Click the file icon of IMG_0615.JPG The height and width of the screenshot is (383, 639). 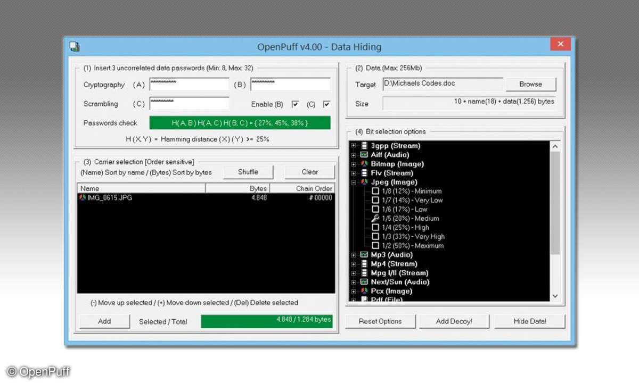click(83, 198)
